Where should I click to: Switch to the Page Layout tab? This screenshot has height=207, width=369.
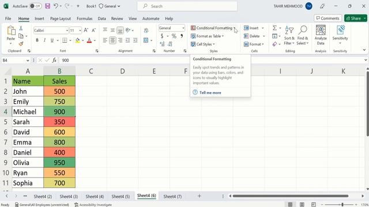tap(60, 18)
